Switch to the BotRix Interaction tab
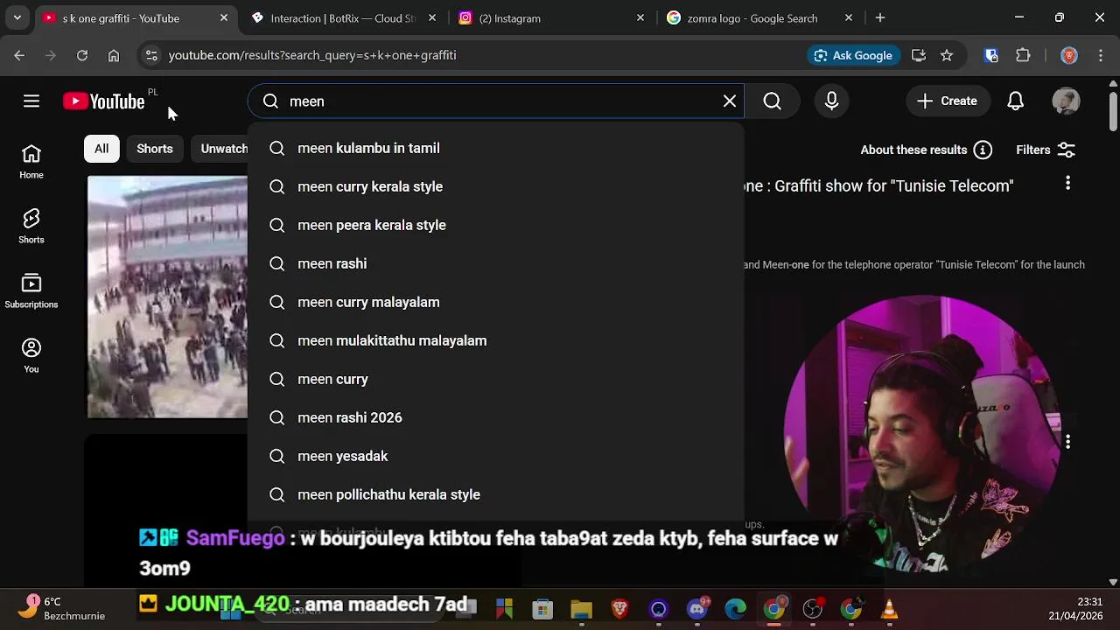The image size is (1120, 630). click(343, 17)
